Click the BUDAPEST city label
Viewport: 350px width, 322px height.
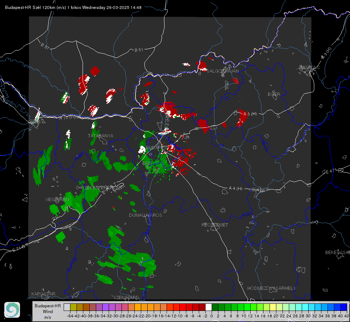(157, 147)
